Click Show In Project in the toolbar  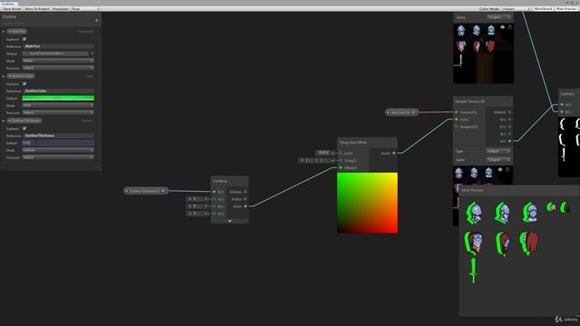tap(37, 8)
